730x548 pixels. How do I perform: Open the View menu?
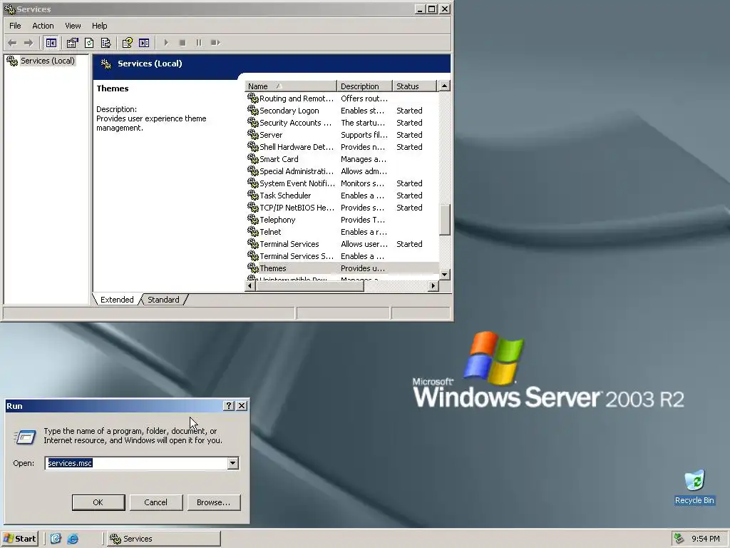tap(73, 26)
